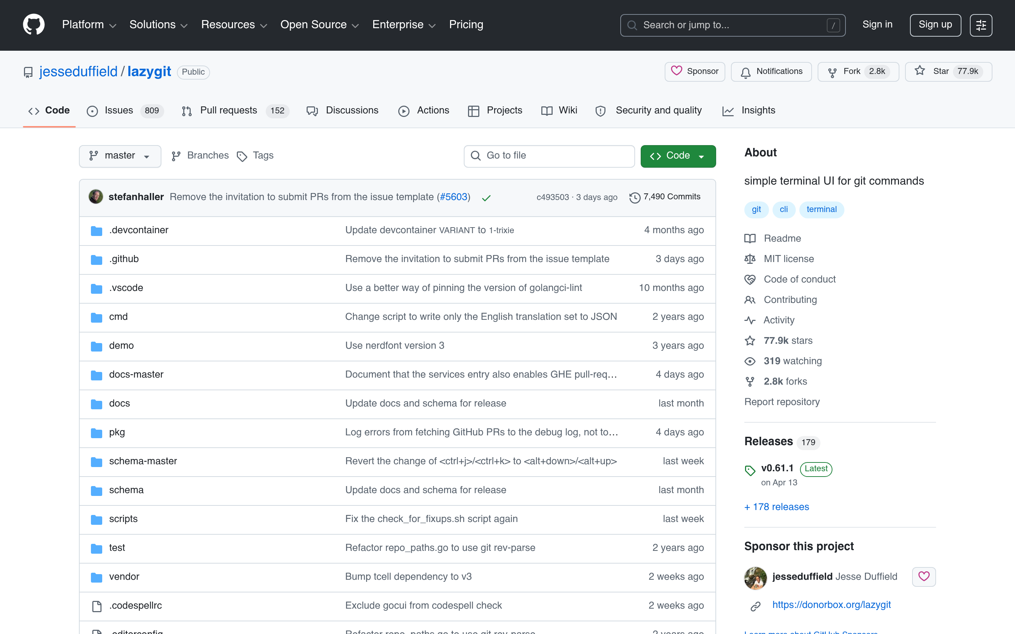Expand the Solutions menu
Image resolution: width=1015 pixels, height=634 pixels.
(x=158, y=25)
